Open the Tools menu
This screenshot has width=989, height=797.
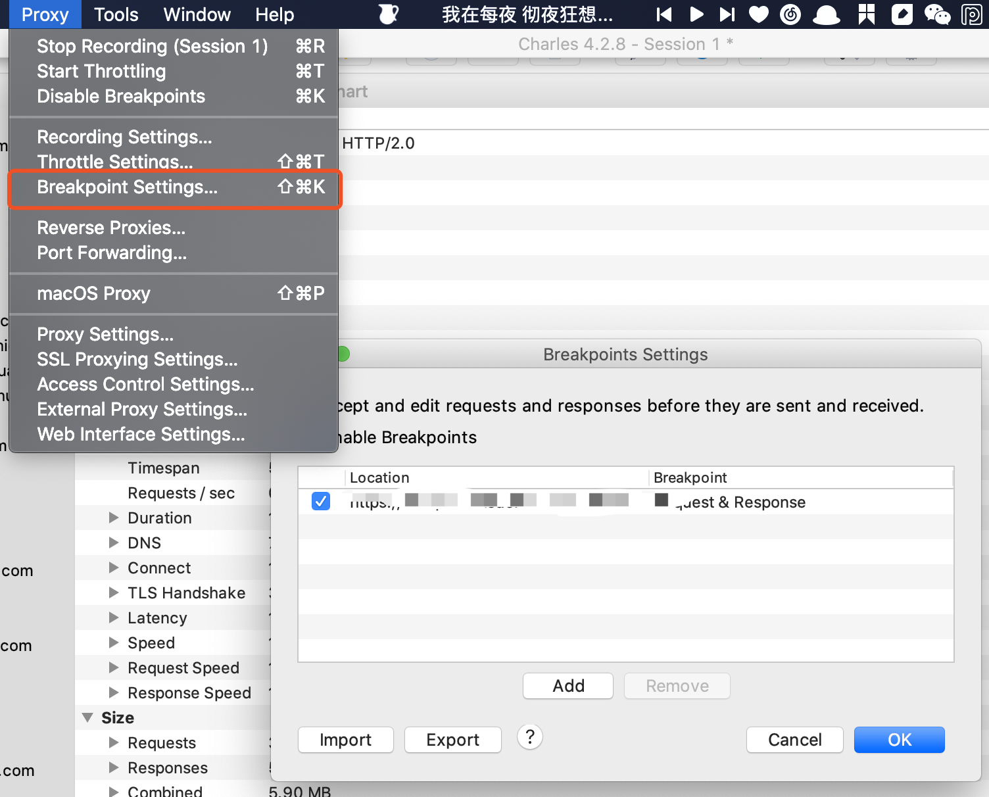(116, 14)
